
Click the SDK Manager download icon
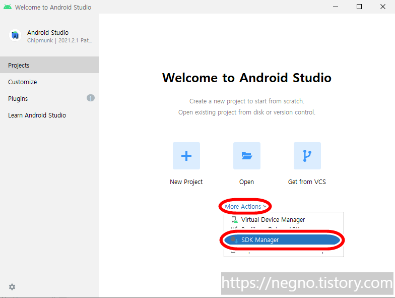234,240
